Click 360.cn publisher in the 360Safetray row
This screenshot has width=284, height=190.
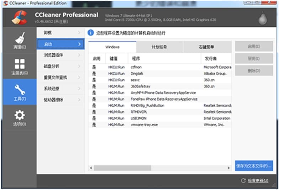[x=209, y=86]
